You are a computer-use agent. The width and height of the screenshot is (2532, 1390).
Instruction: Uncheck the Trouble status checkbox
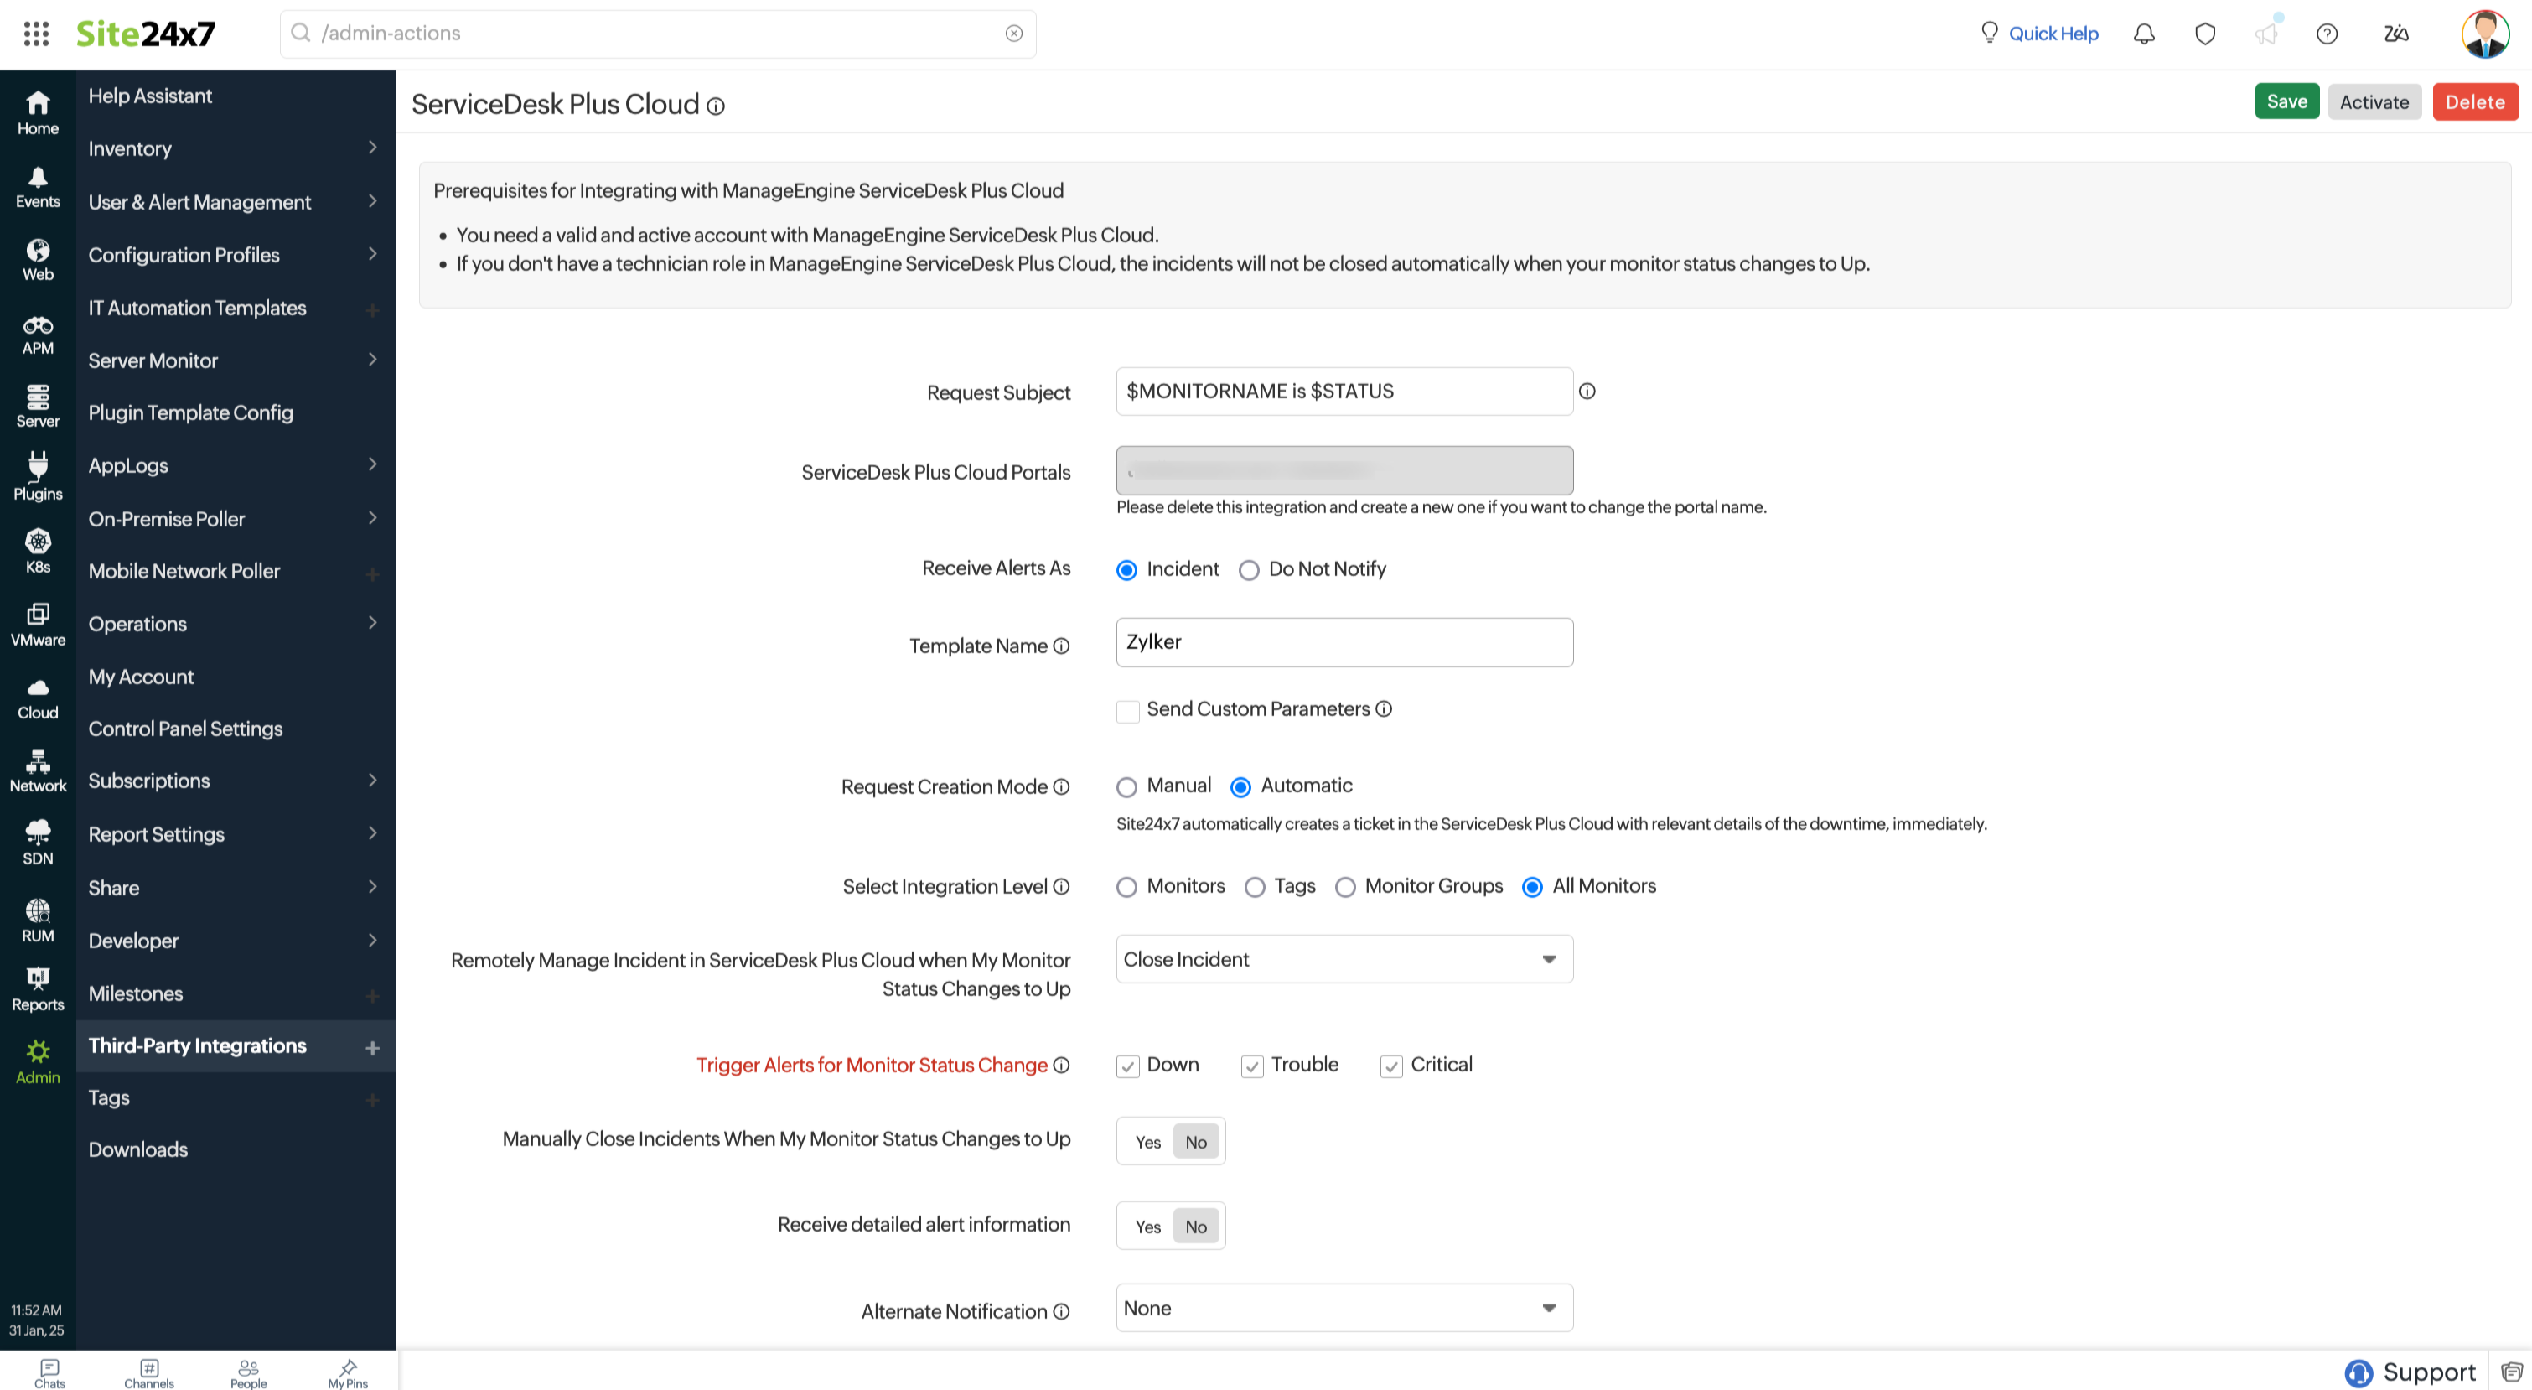[x=1251, y=1066]
